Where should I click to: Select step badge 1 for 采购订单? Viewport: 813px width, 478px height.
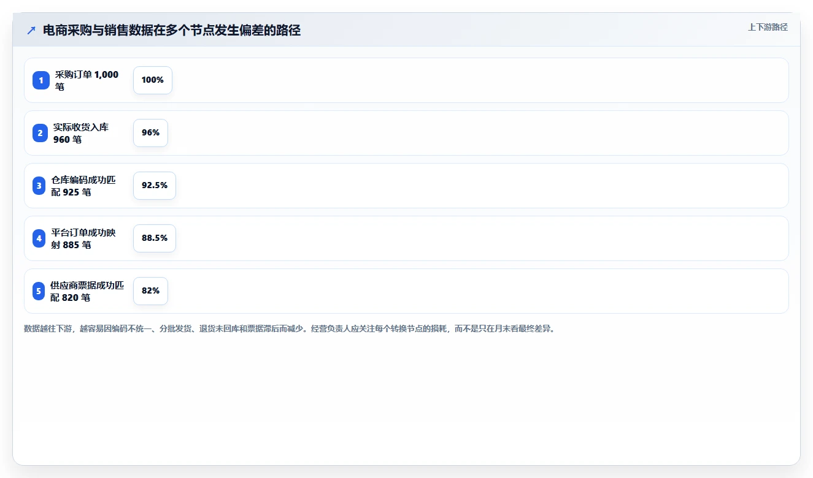pos(40,80)
